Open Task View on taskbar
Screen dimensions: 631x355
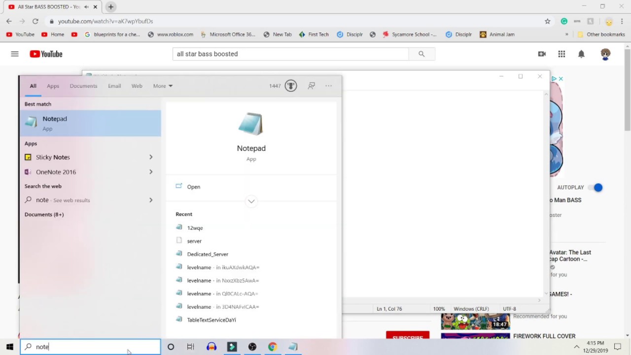coord(191,347)
